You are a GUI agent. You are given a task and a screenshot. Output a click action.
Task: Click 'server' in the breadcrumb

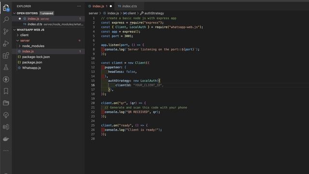pyautogui.click(x=93, y=13)
